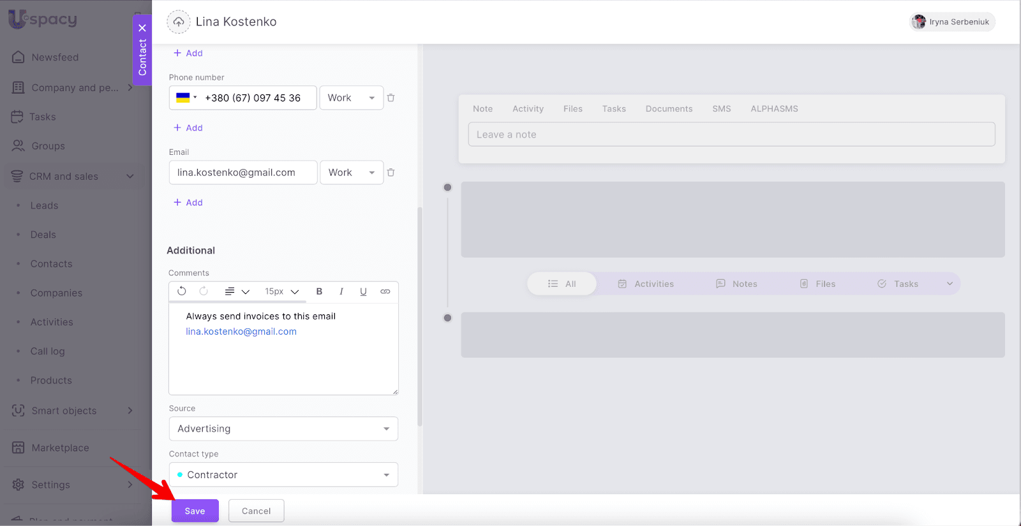
Task: Open the Contact type Contractor dropdown
Action: (283, 475)
